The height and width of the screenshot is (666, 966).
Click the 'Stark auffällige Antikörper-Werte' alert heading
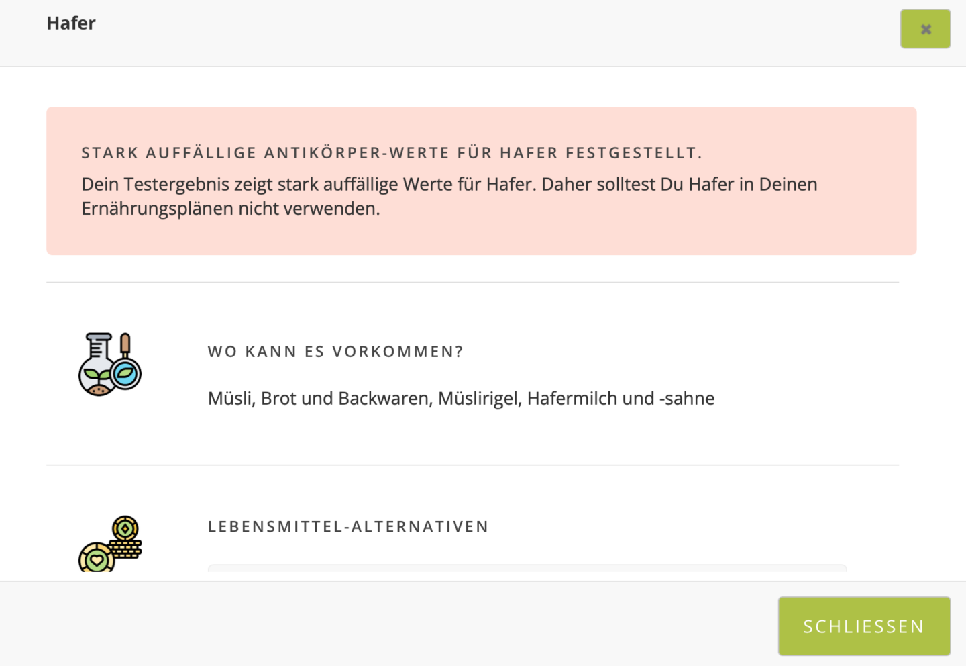pyautogui.click(x=391, y=153)
